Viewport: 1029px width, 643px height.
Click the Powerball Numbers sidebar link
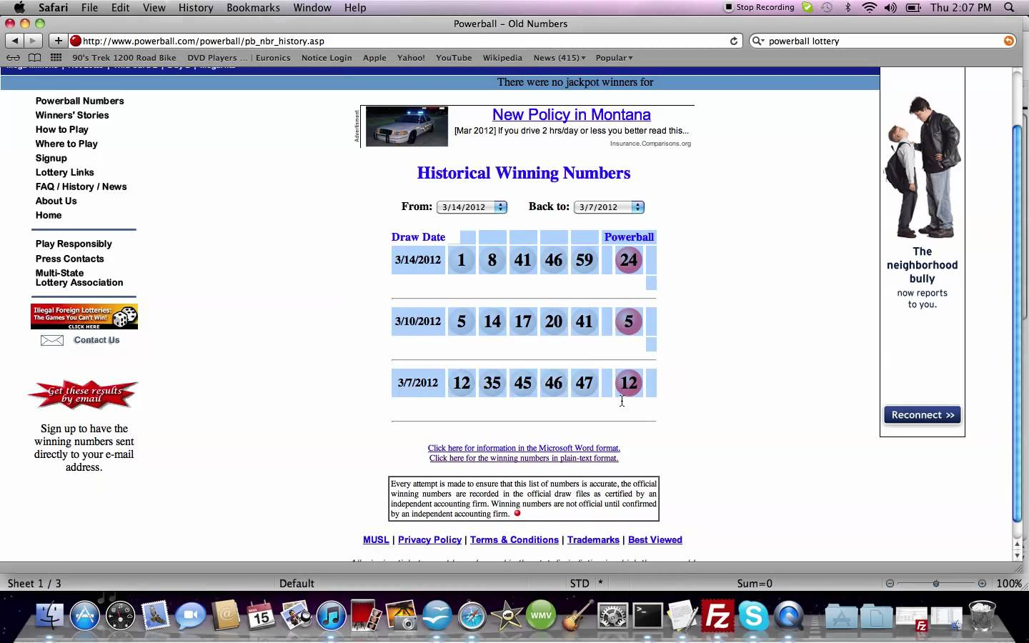click(x=80, y=101)
